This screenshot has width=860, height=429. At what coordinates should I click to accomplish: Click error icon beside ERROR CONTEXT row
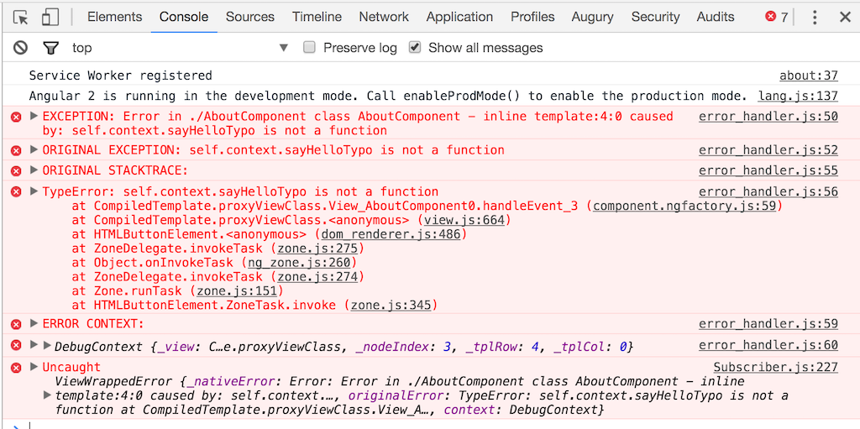pos(17,324)
